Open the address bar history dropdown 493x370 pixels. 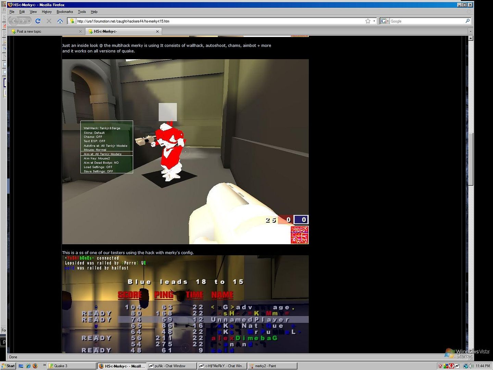(x=374, y=21)
